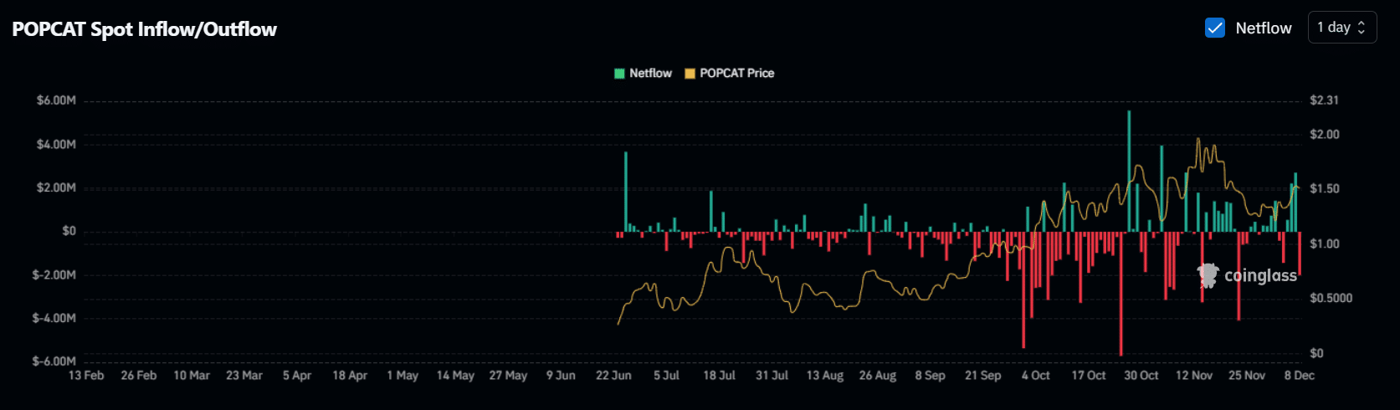The height and width of the screenshot is (410, 1400).
Task: Click the 14 May date label
Action: point(455,375)
